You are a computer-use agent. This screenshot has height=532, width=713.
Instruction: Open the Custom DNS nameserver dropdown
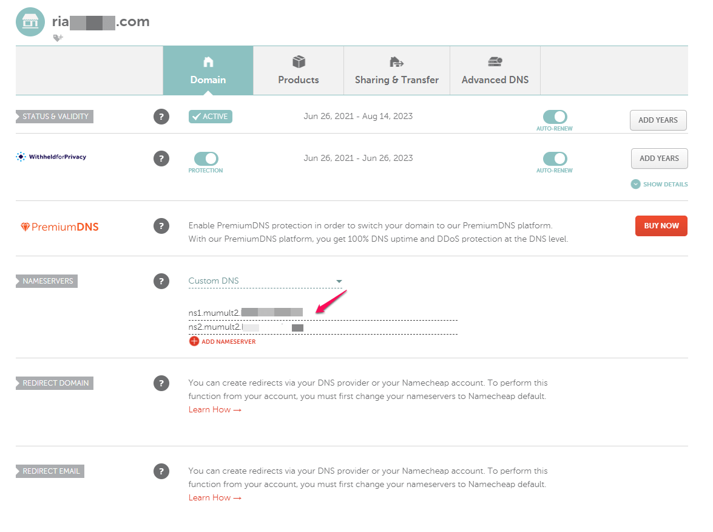(265, 281)
